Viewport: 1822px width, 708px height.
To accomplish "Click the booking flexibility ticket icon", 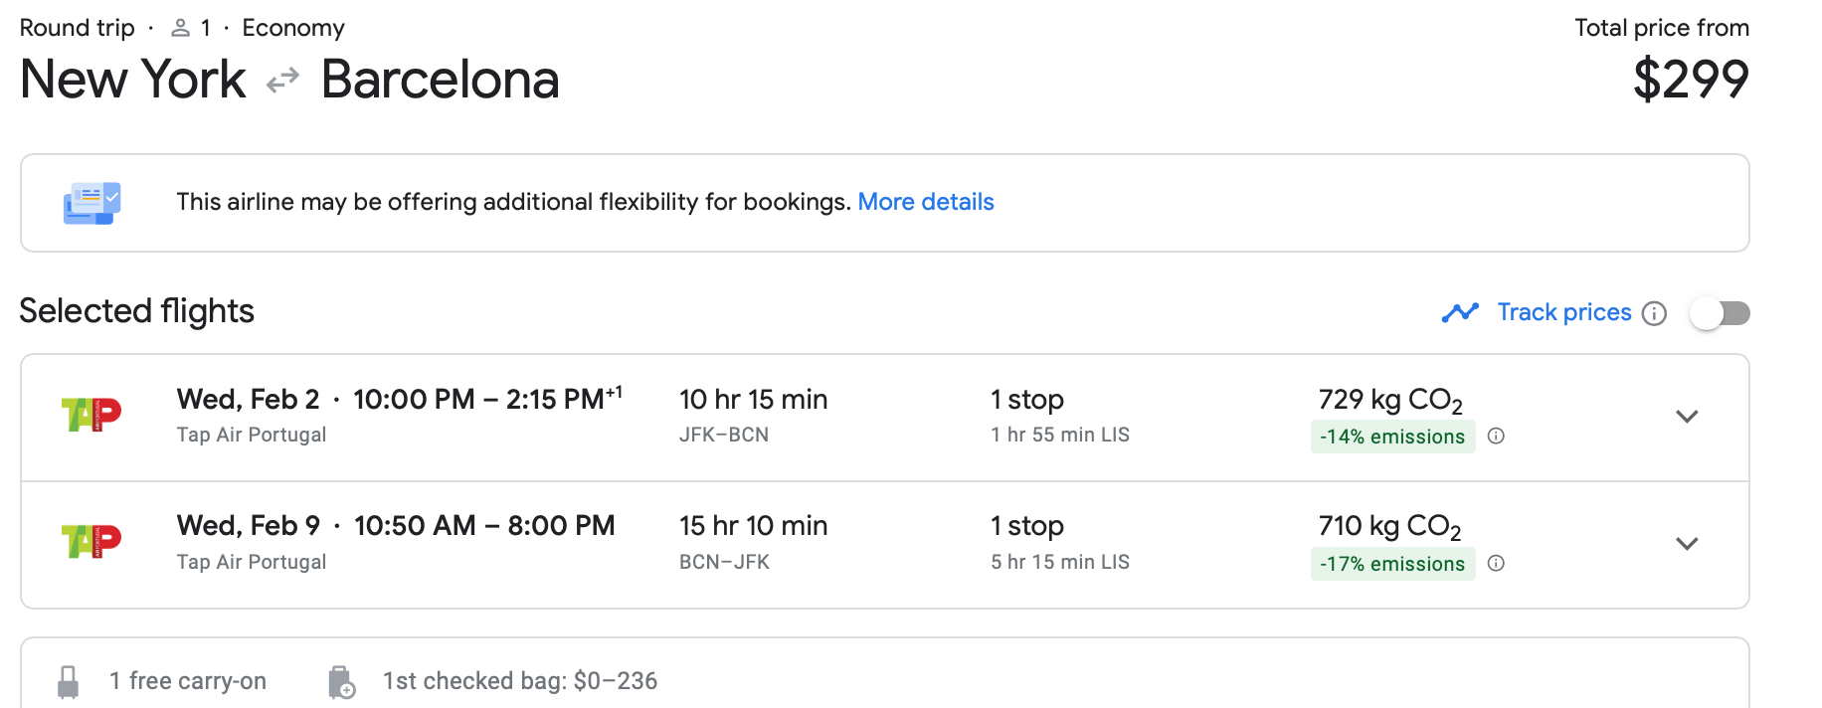I will 91,203.
